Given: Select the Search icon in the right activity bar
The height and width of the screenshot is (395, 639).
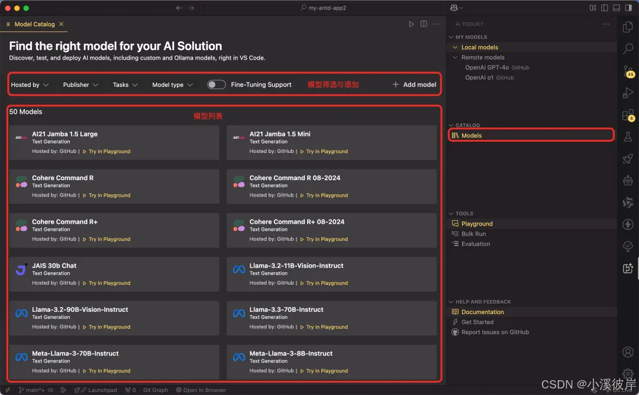Looking at the screenshot, I should (x=628, y=49).
